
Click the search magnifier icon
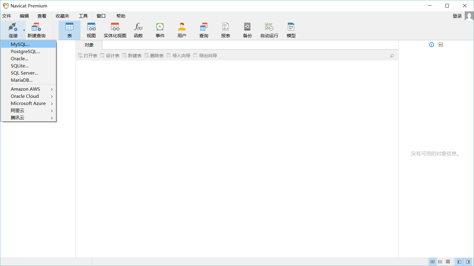[392, 56]
